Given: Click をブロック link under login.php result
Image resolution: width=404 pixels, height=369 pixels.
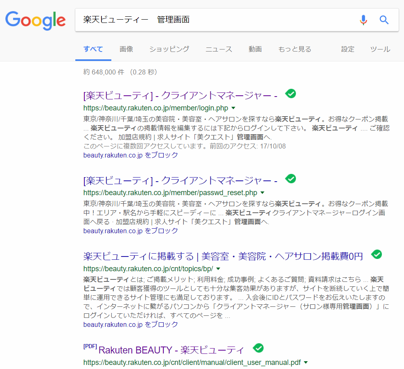Looking at the screenshot, I should (131, 155).
